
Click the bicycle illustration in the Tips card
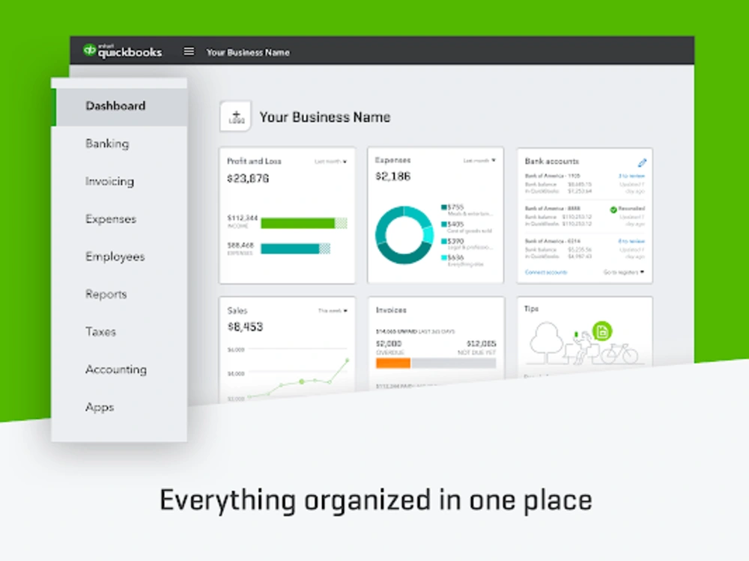(619, 354)
